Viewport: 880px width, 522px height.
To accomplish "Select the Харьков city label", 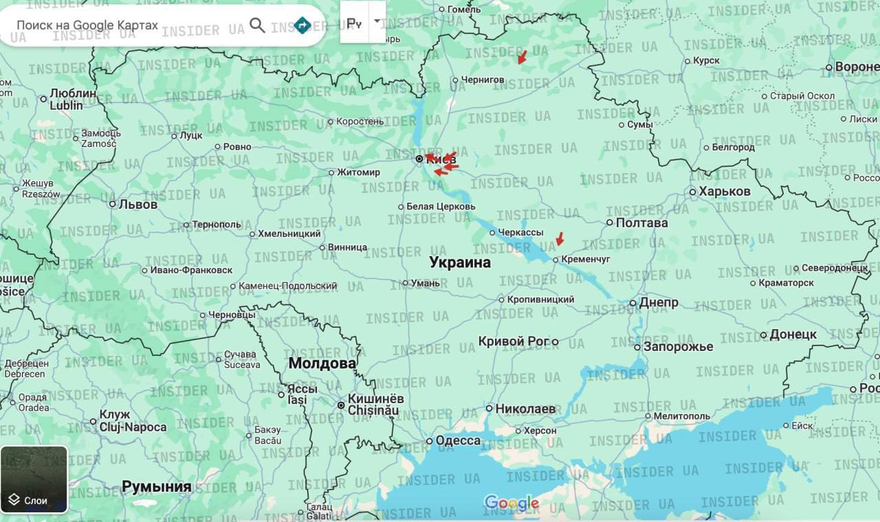I will point(725,191).
